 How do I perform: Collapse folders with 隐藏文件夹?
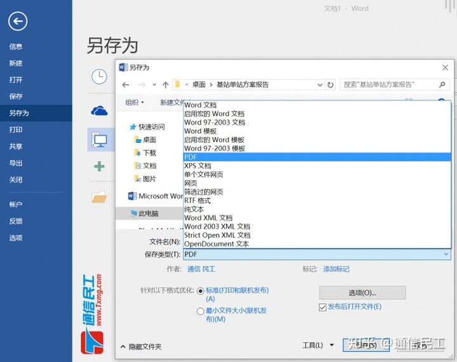tap(141, 347)
